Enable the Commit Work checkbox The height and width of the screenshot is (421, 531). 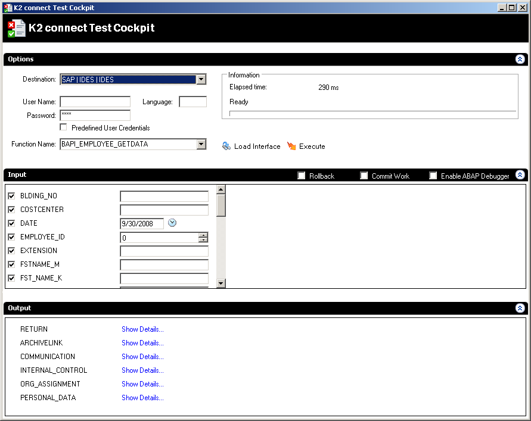364,176
